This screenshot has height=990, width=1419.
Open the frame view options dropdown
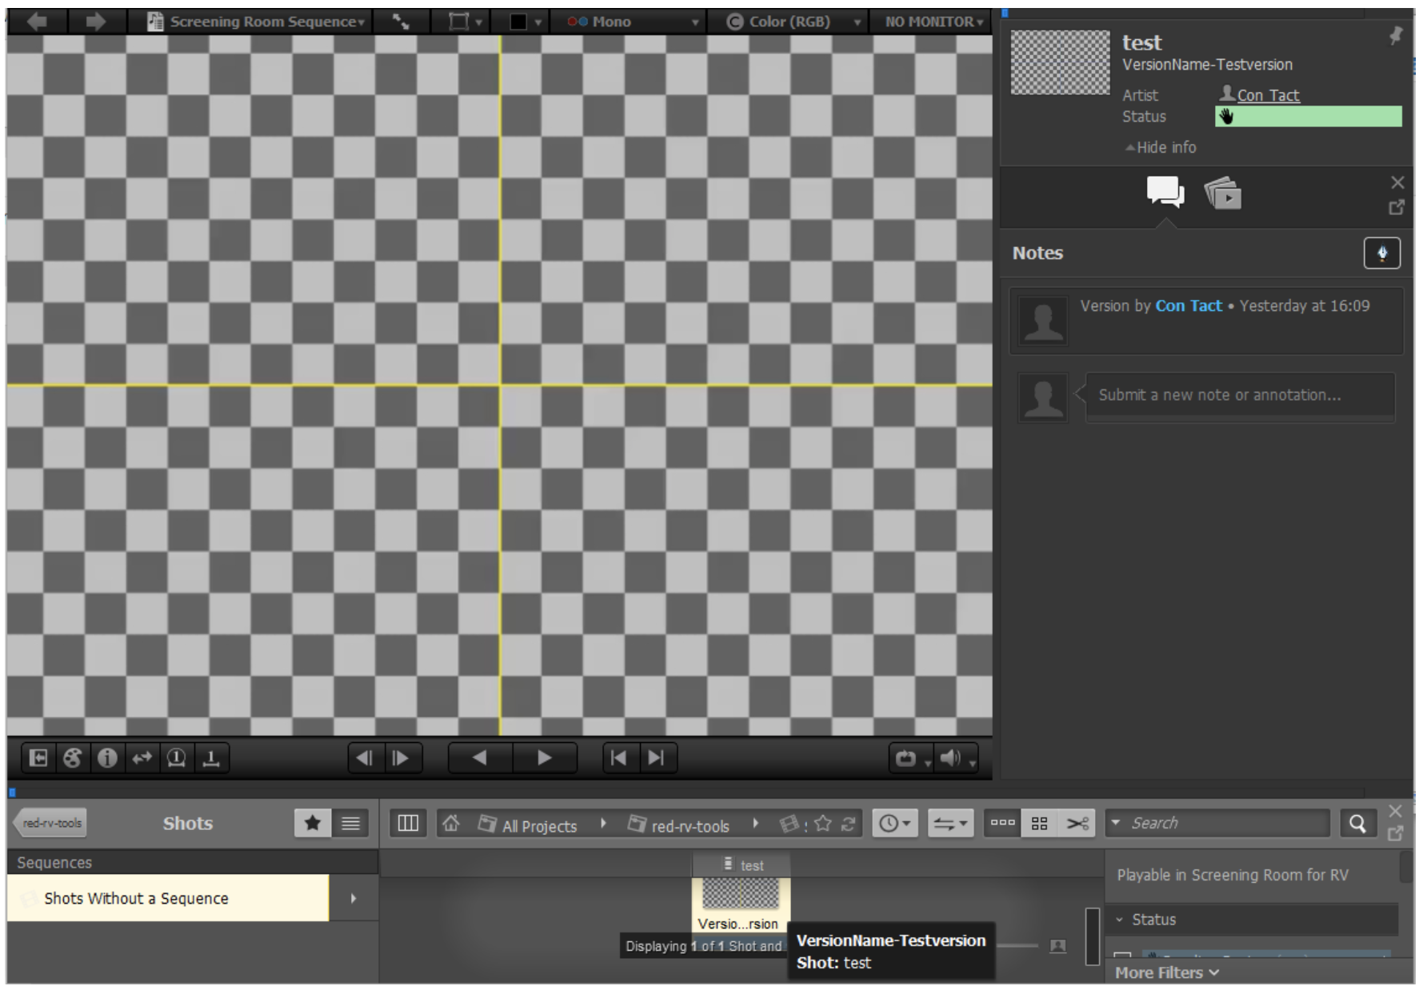click(x=465, y=22)
